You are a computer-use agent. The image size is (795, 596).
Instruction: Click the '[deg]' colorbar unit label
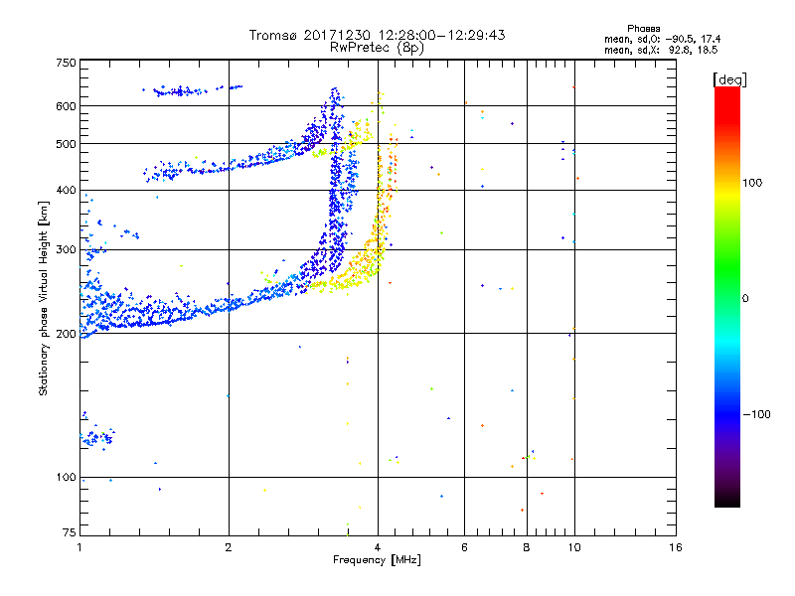coord(729,79)
